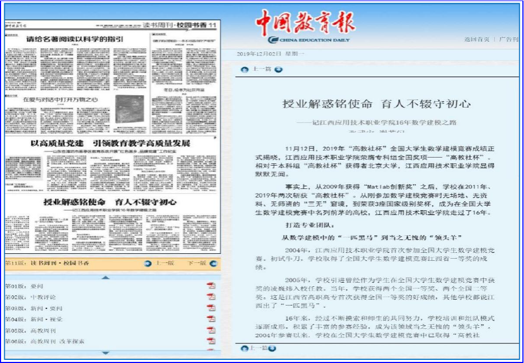
Task: Click paragraph starting 事实上，从2009年获得
Action: (x=375, y=200)
